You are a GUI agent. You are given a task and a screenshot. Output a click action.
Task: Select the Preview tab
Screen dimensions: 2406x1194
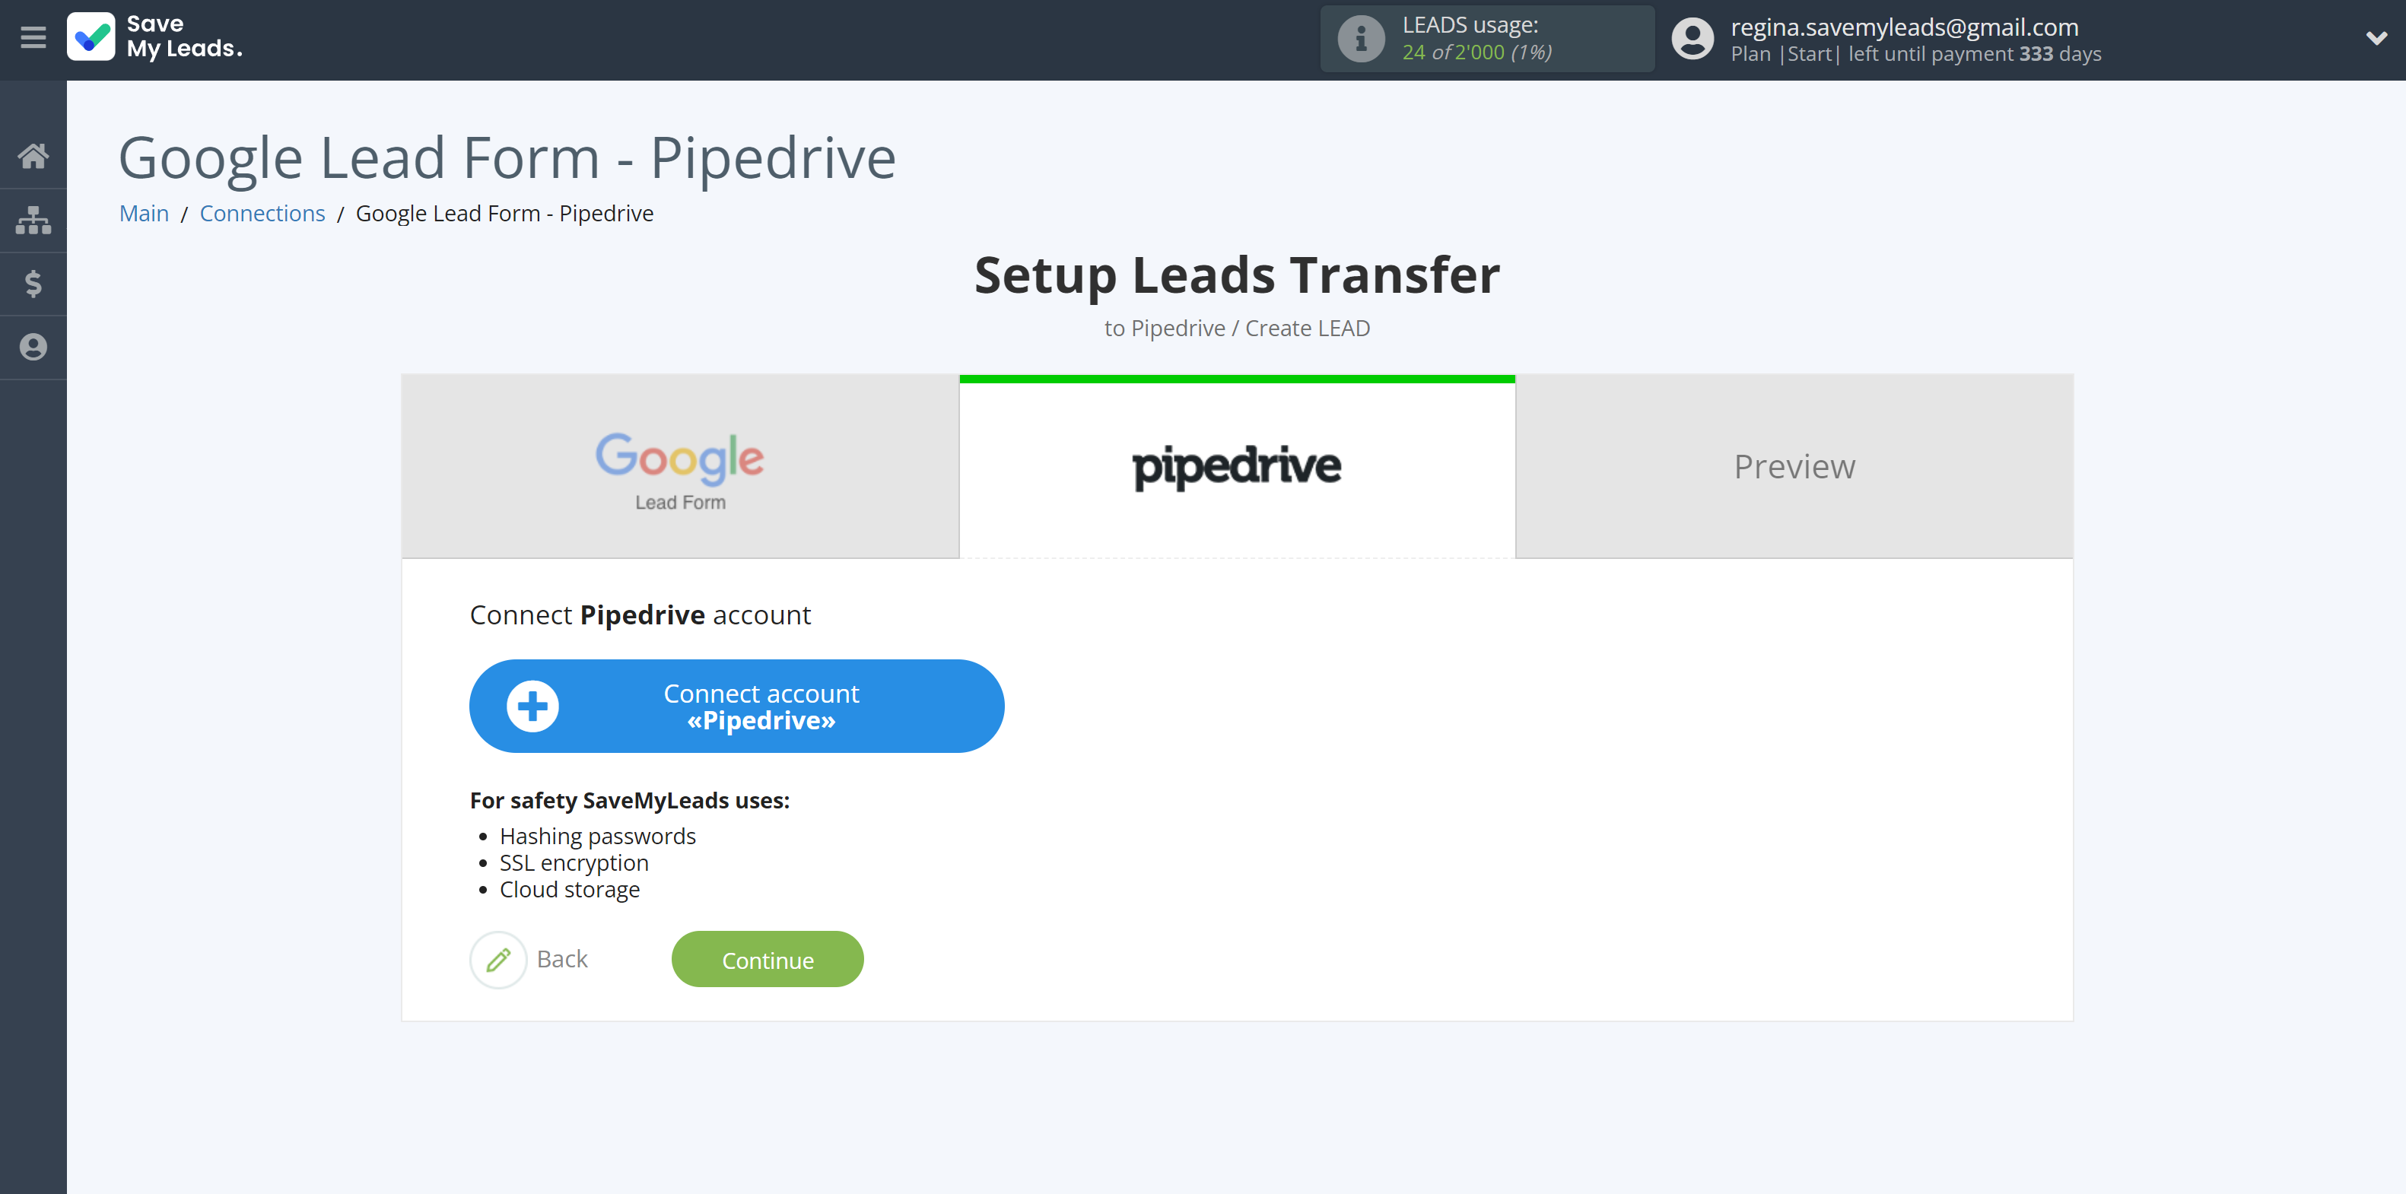(1794, 465)
